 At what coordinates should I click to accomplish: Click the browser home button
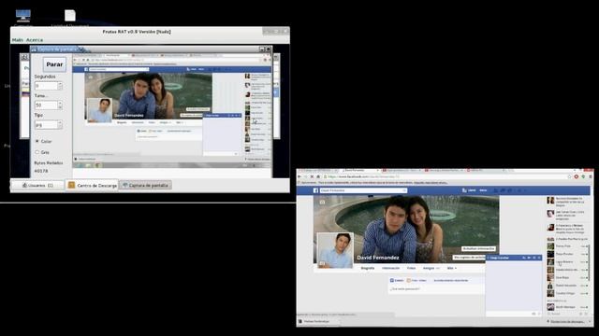click(x=318, y=176)
